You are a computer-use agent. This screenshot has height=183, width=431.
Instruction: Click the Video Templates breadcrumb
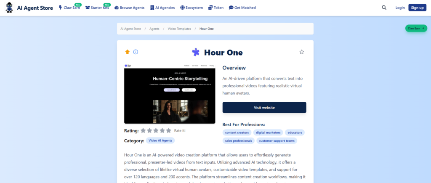coord(179,29)
